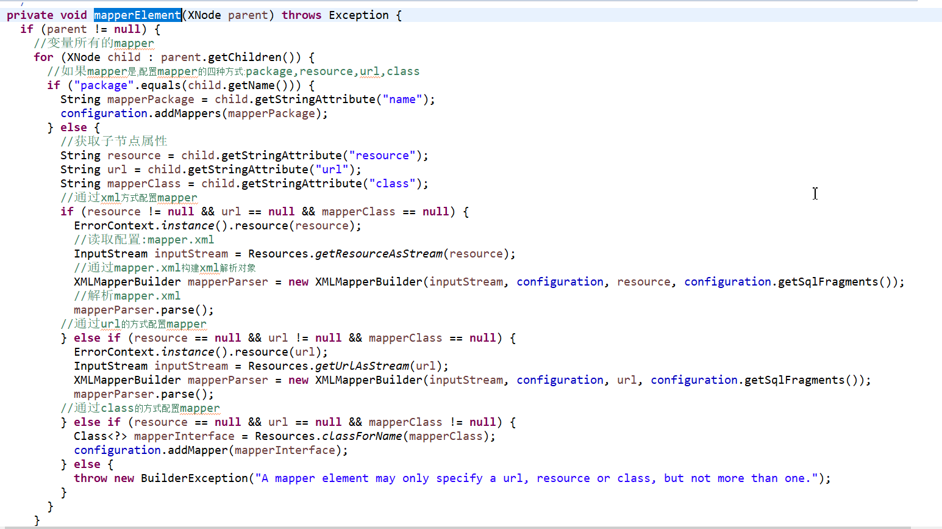Click "classForName" method call
Screen dimensions: 942x529
362,436
